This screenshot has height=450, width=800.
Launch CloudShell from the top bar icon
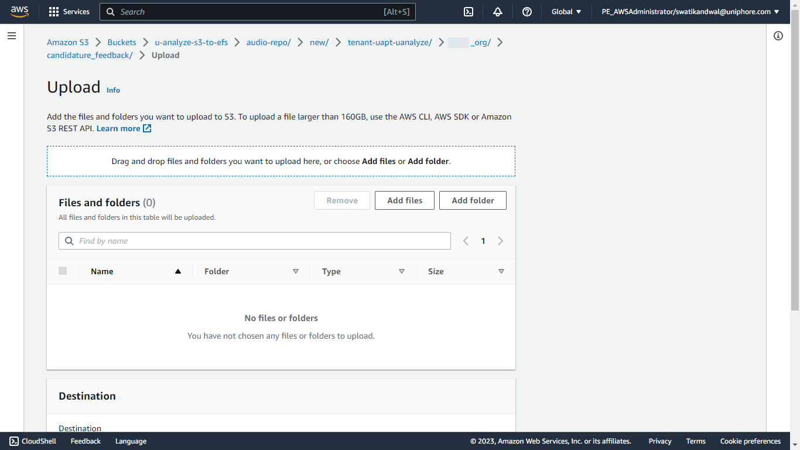click(x=469, y=12)
